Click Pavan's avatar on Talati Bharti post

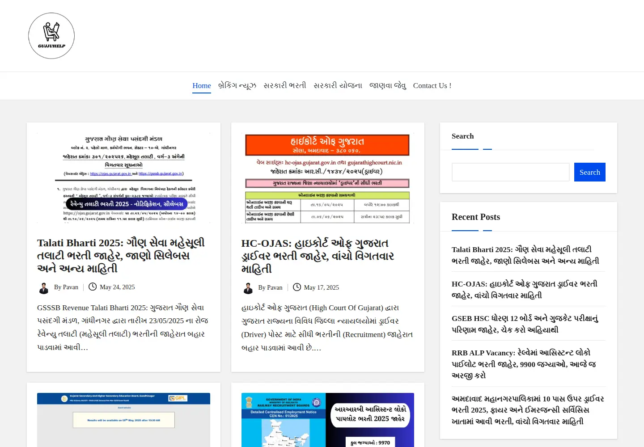tap(44, 287)
